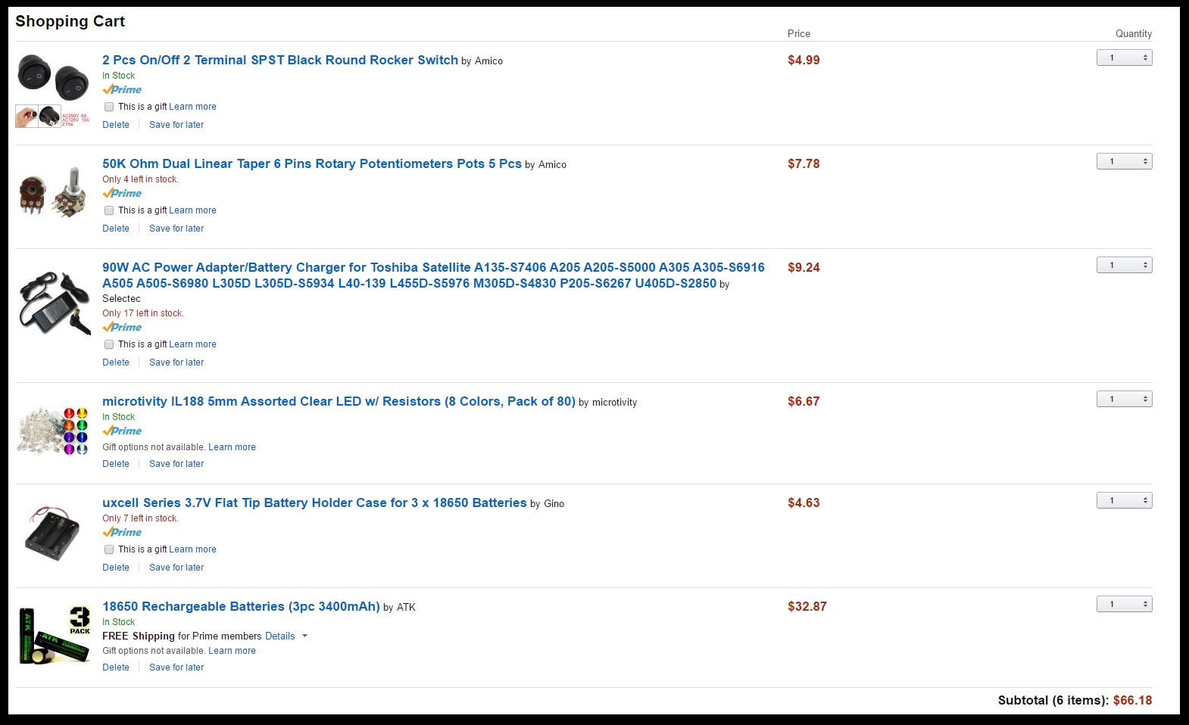Open quantity dropdown for microtivity LEDs
The image size is (1189, 725).
coord(1124,399)
